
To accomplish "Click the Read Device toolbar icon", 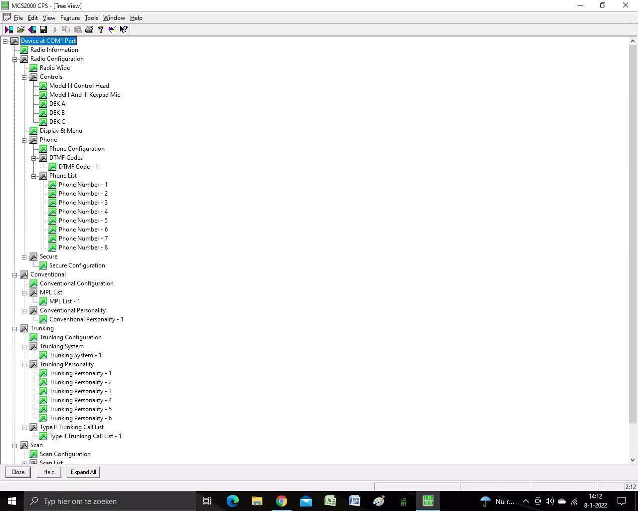I will click(x=9, y=29).
